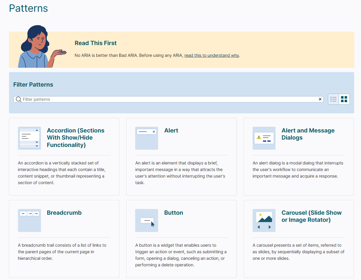
Task: Focus the Filter patterns input field
Action: pyautogui.click(x=169, y=99)
